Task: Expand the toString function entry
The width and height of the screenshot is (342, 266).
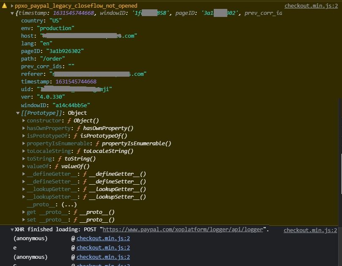Action: click(x=24, y=159)
